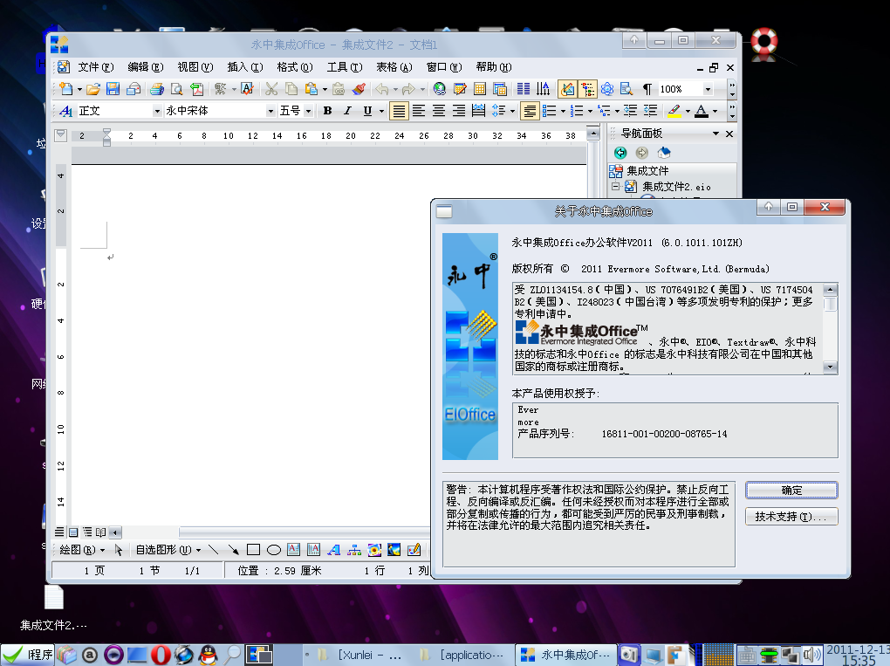Screen dimensions: 890x666
Task: Click the Find magnifier document icon
Action: tap(626, 89)
